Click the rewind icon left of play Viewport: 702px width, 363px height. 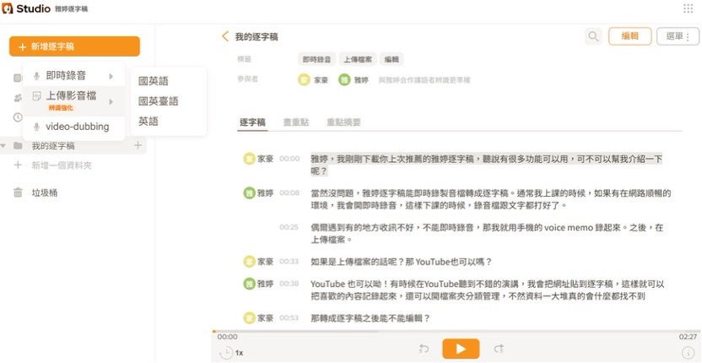[x=424, y=349]
